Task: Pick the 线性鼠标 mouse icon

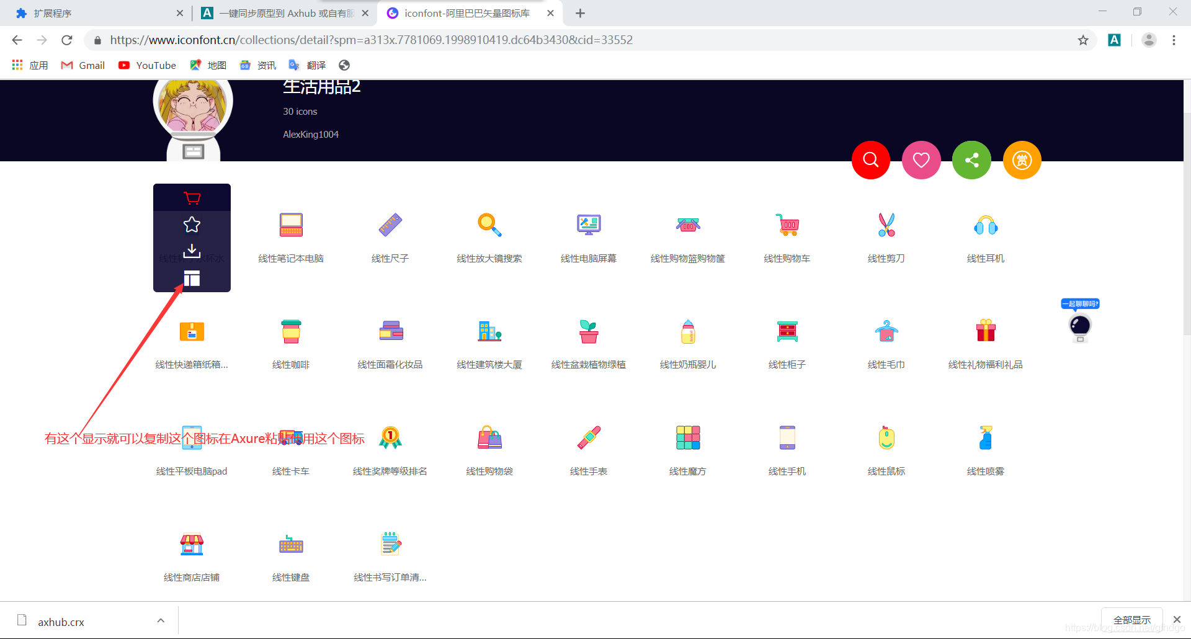Action: click(886, 437)
